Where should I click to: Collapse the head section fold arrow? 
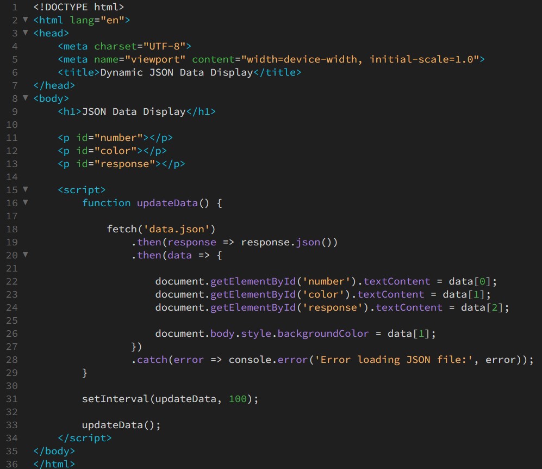tap(25, 33)
